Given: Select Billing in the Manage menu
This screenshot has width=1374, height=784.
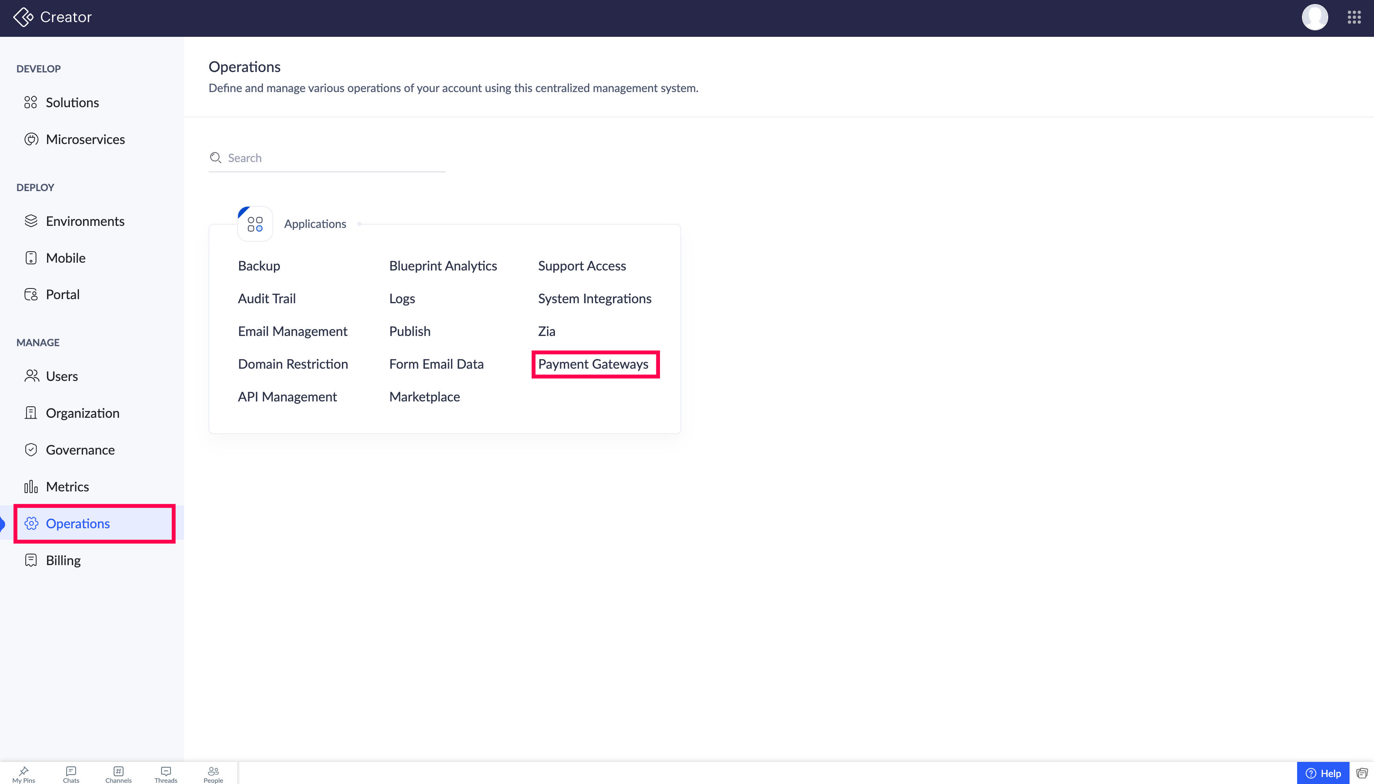Looking at the screenshot, I should coord(63,561).
